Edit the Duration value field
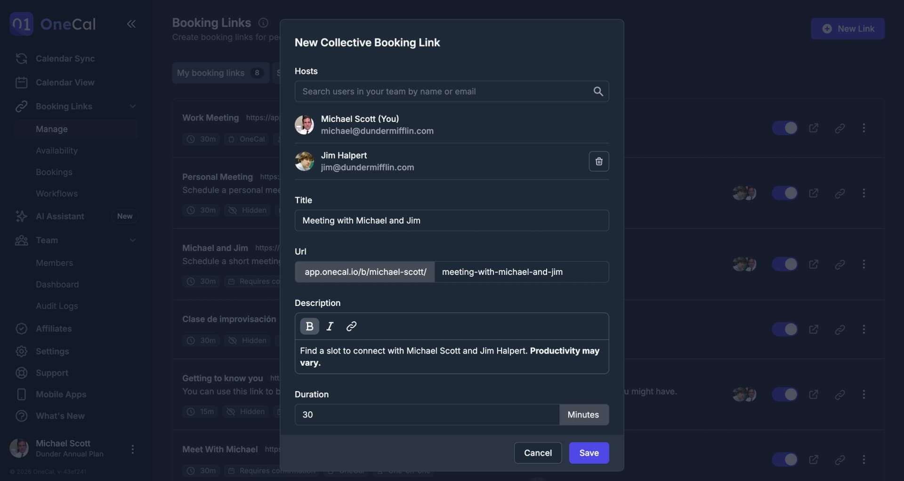The image size is (904, 481). [427, 415]
